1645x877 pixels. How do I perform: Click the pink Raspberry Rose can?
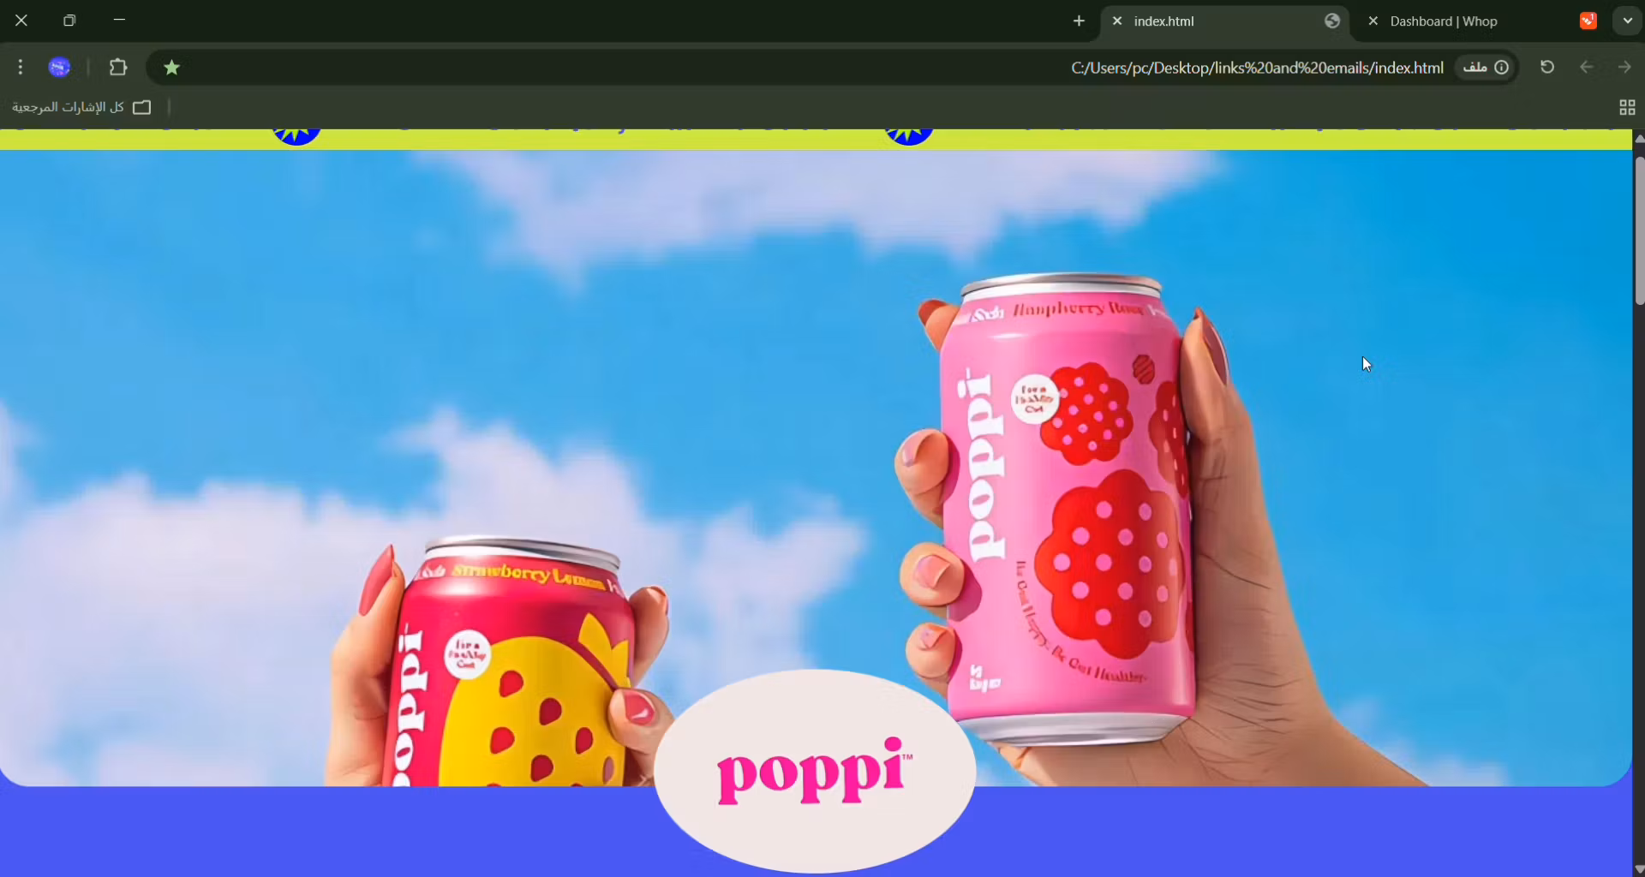pos(1067,510)
